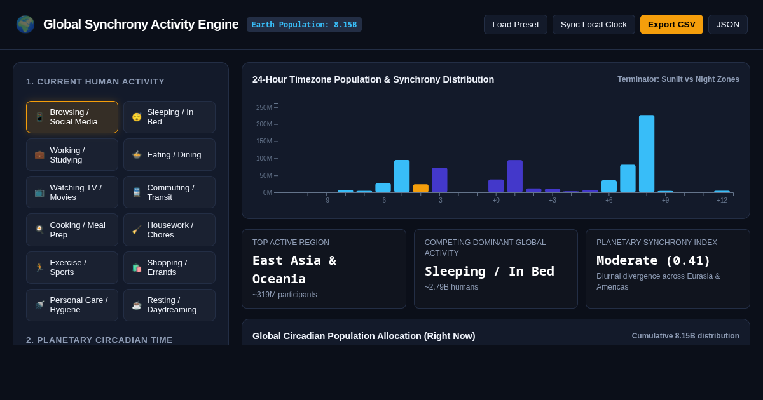Click the purple bar at the -3 tick
Image resolution: width=763 pixels, height=400 pixels.
pos(439,180)
